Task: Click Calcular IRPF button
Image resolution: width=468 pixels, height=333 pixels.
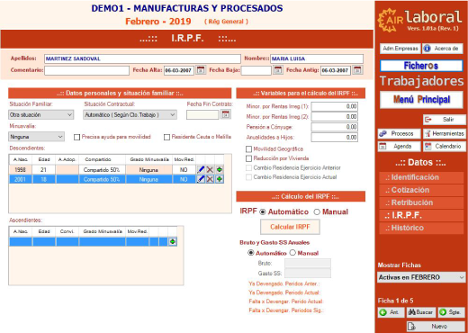Action: [x=290, y=227]
